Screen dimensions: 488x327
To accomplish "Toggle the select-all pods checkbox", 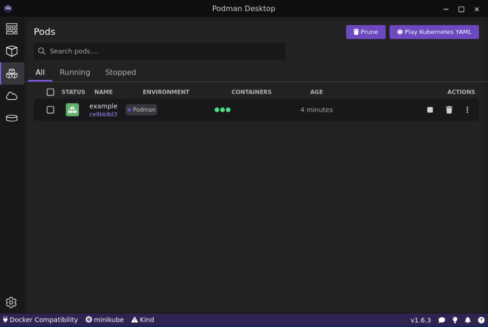I will pyautogui.click(x=50, y=92).
